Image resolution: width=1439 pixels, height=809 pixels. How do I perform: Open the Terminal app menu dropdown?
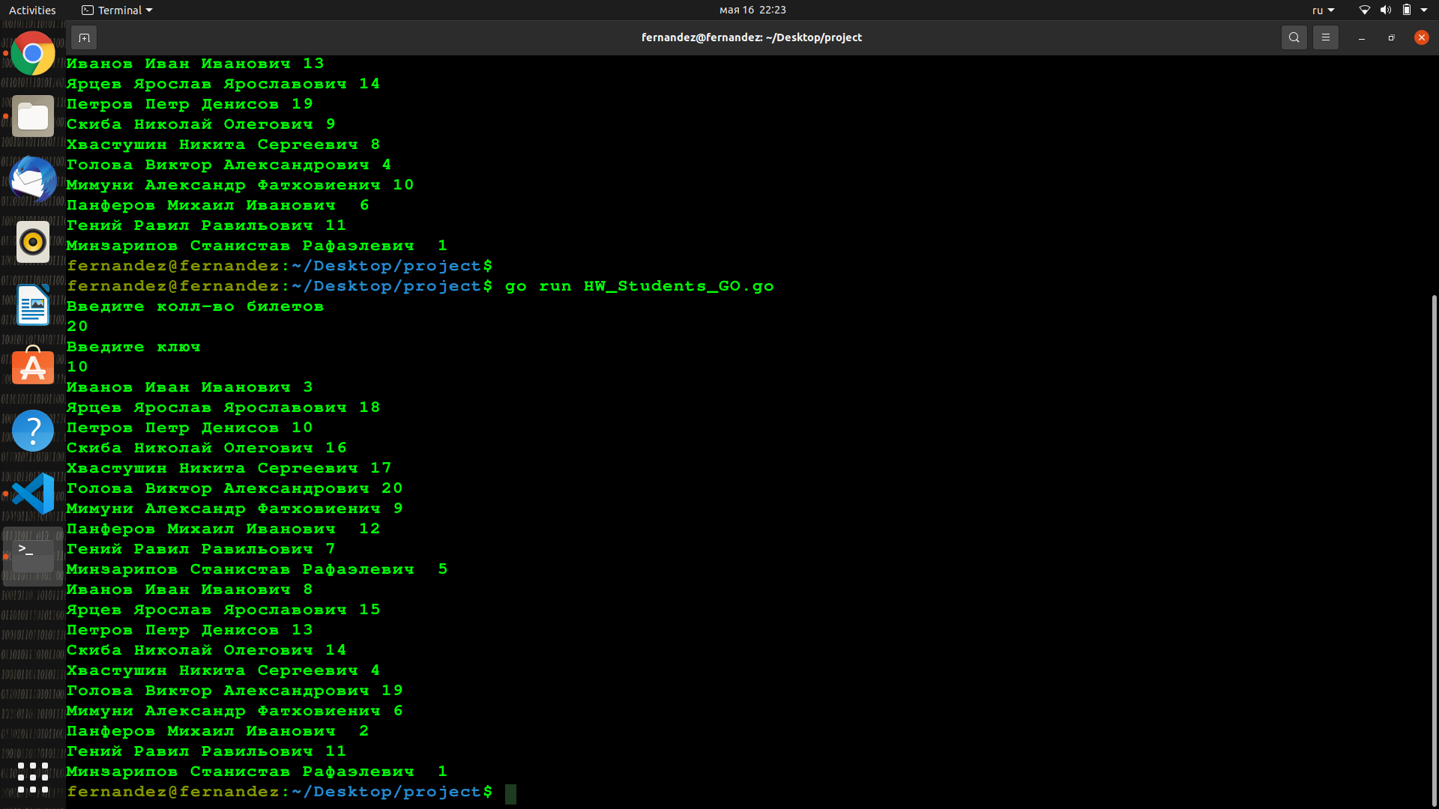116,10
